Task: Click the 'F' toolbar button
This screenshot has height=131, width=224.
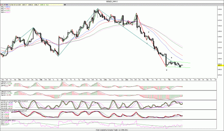Action: (x=5, y=5)
